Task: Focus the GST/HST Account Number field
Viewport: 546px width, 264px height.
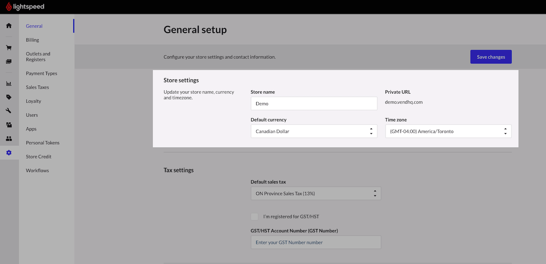Action: pyautogui.click(x=316, y=243)
